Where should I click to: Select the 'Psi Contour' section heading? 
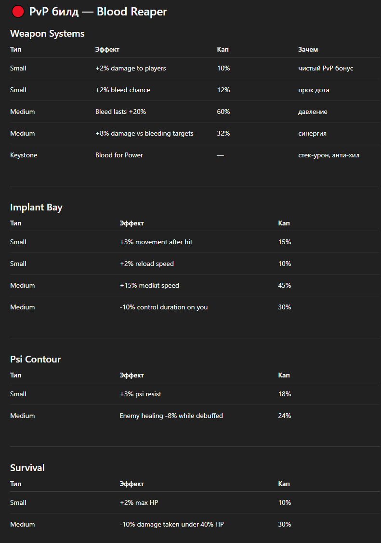click(x=36, y=359)
